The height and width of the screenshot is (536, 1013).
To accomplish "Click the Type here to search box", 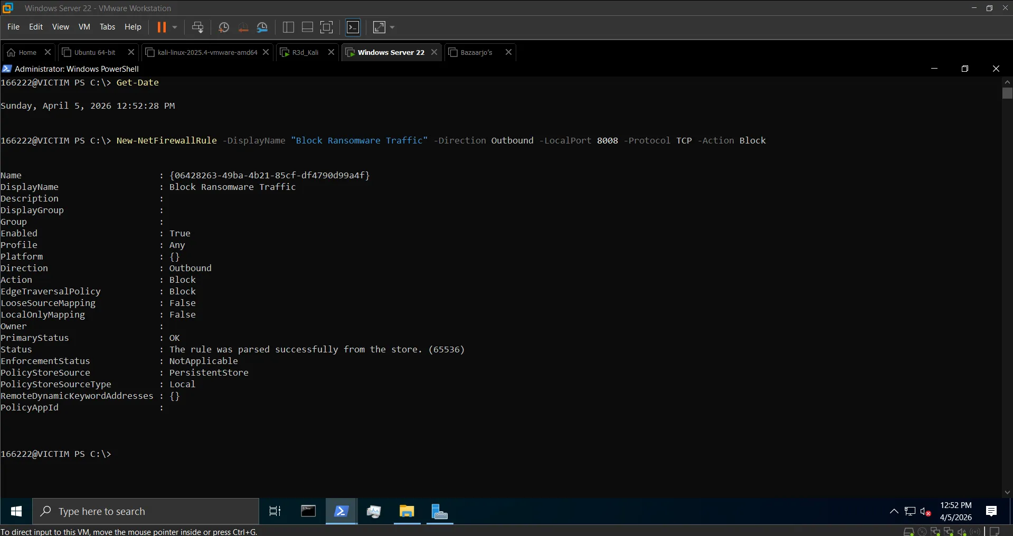I will click(146, 511).
